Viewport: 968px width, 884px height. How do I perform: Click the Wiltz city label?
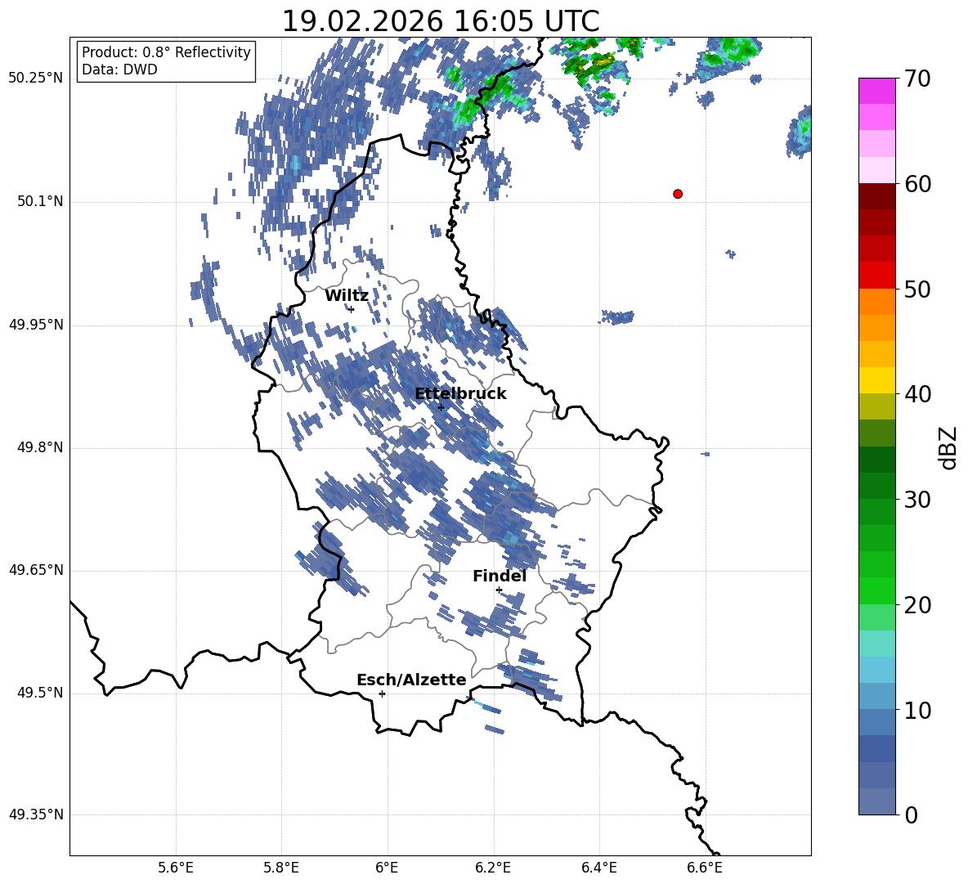347,296
